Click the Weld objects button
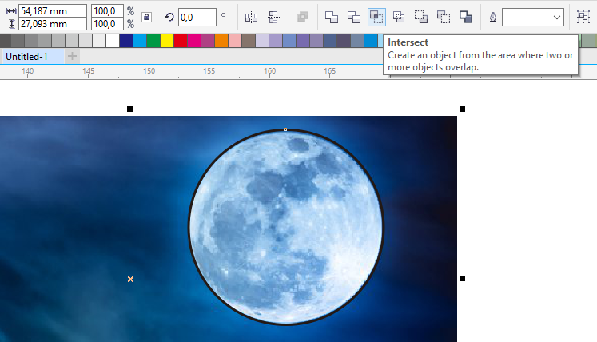The image size is (597, 342). tap(332, 17)
